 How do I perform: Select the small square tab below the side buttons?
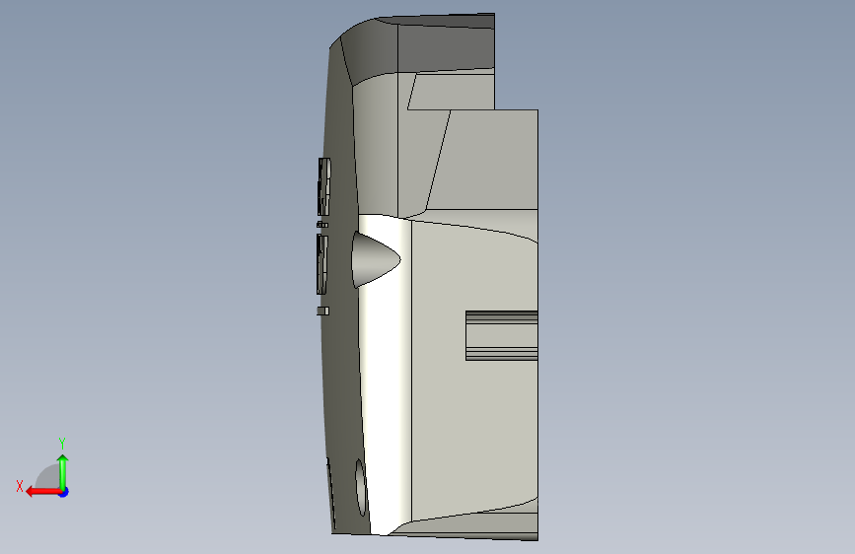point(322,311)
